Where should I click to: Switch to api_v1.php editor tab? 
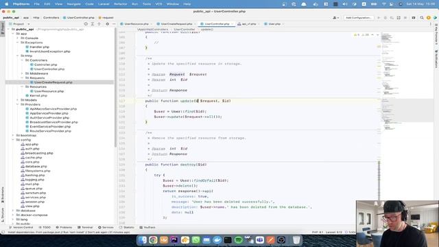[248, 24]
